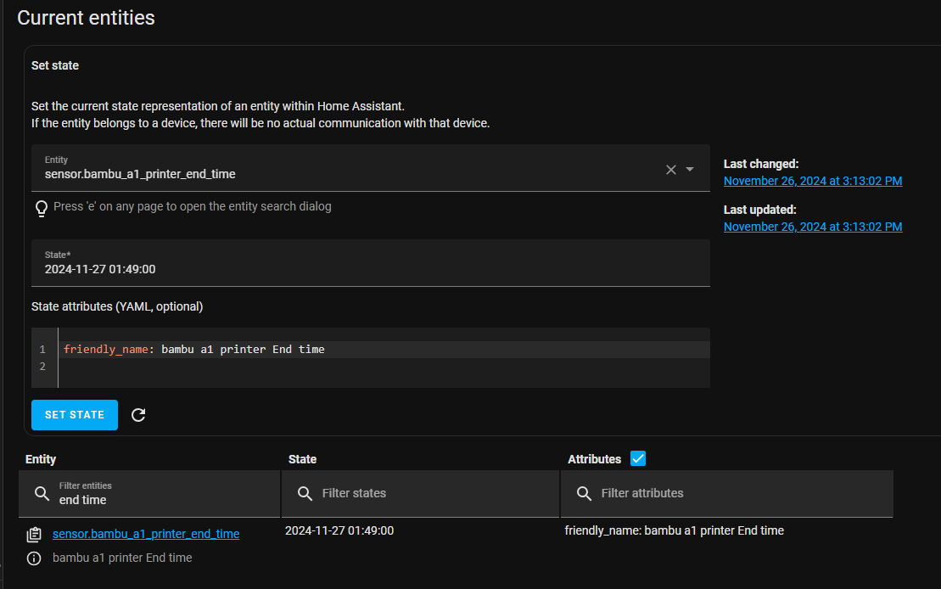This screenshot has width=941, height=589.
Task: Open entity info via info icon
Action: point(34,558)
